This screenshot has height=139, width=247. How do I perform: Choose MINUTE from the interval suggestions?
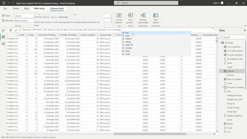click(x=156, y=39)
